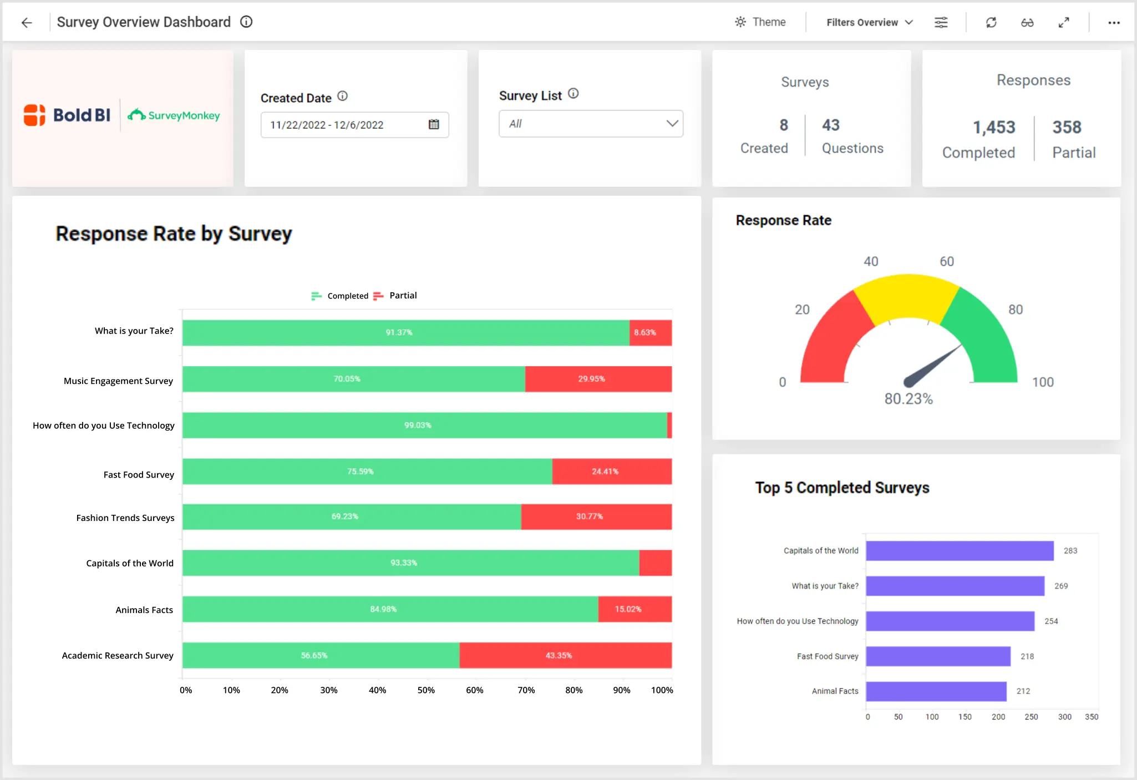
Task: Click the dashboard title info icon
Action: click(x=246, y=22)
